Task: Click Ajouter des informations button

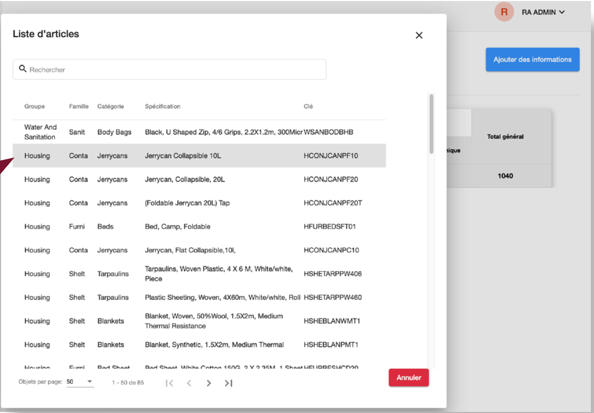Action: coord(532,60)
